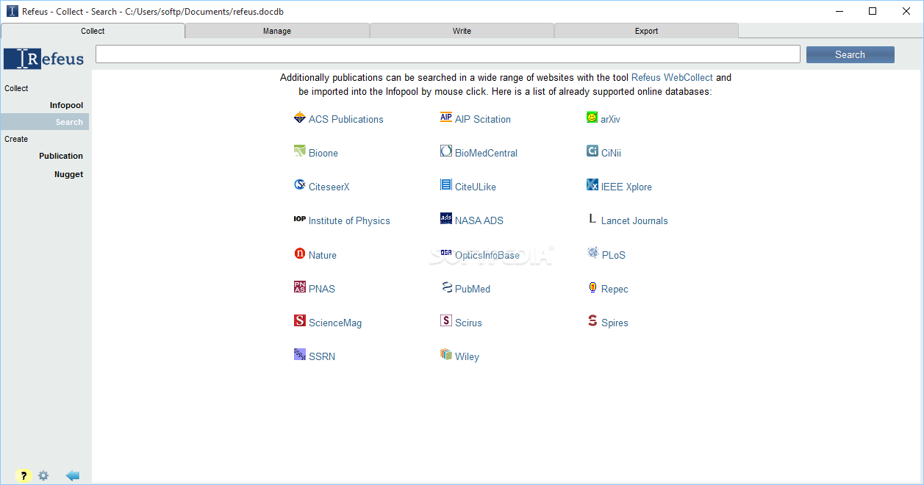Click the SSRN icon
Viewport: 924px width, 485px height.
[x=299, y=355]
